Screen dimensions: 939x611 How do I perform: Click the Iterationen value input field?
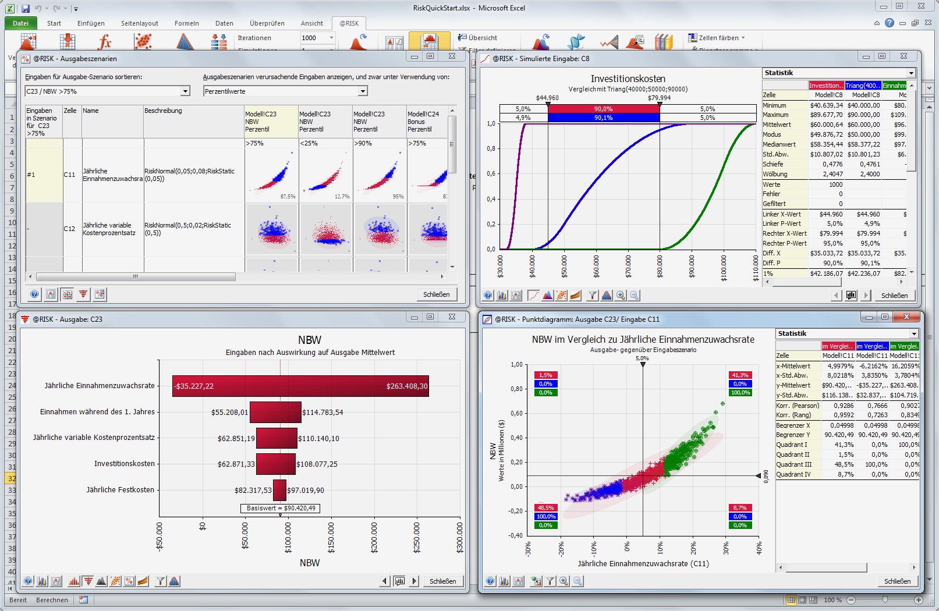[314, 38]
